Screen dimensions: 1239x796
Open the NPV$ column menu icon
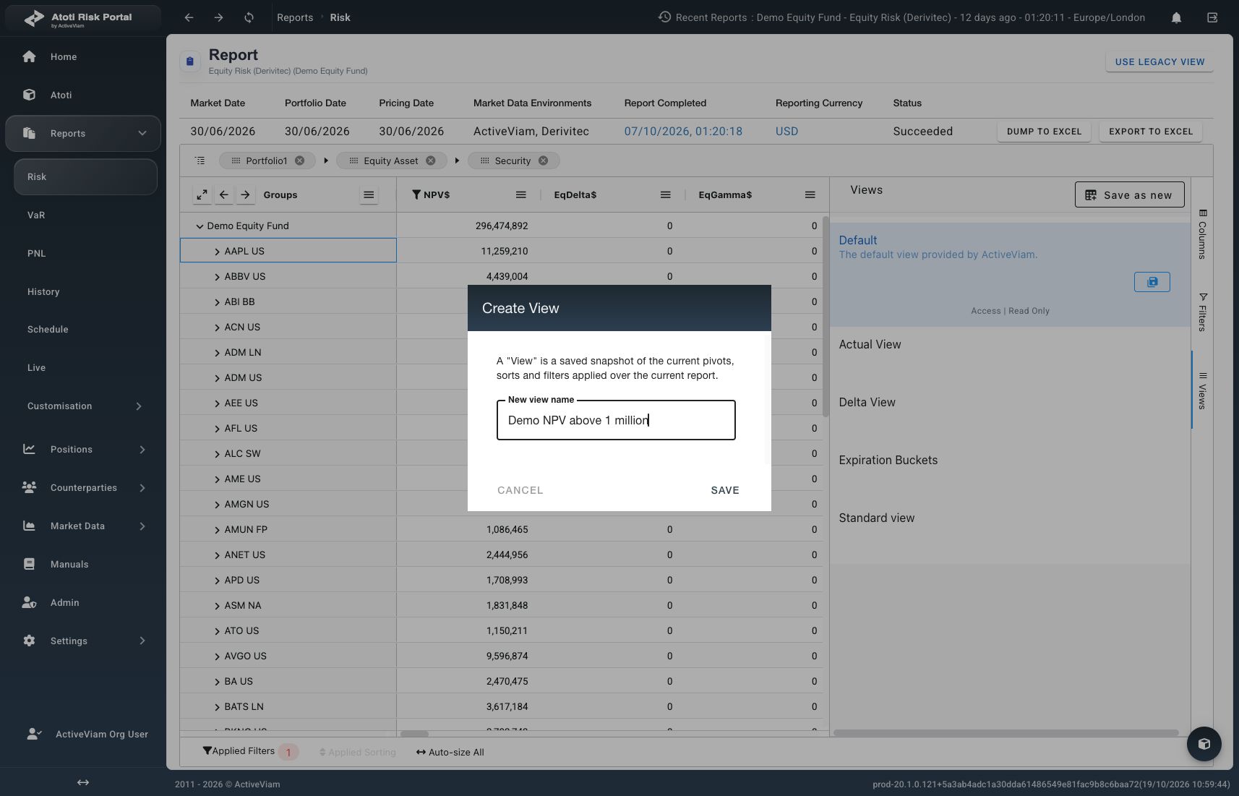point(520,194)
